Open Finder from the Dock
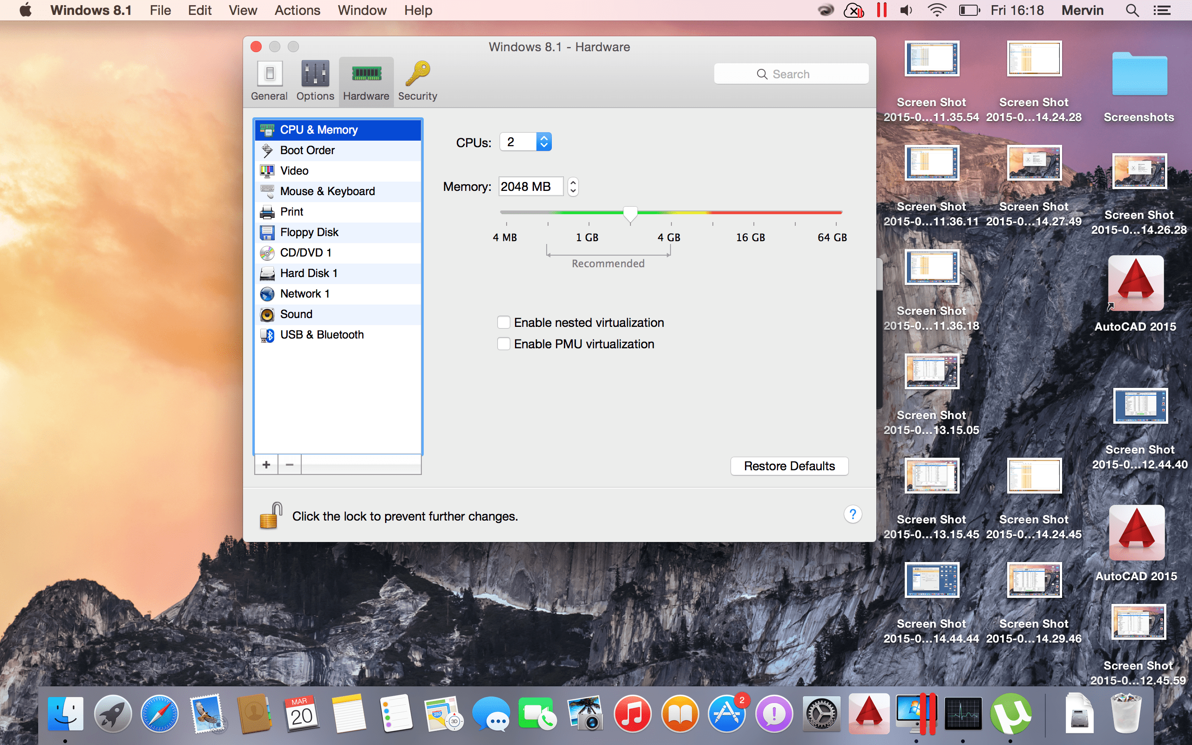Screen dimensions: 1192x745 click(66, 713)
